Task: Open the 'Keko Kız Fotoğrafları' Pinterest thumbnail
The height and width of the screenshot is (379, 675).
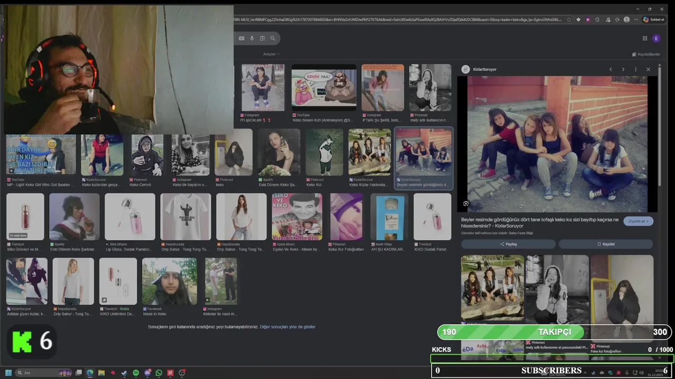Action: (x=346, y=217)
